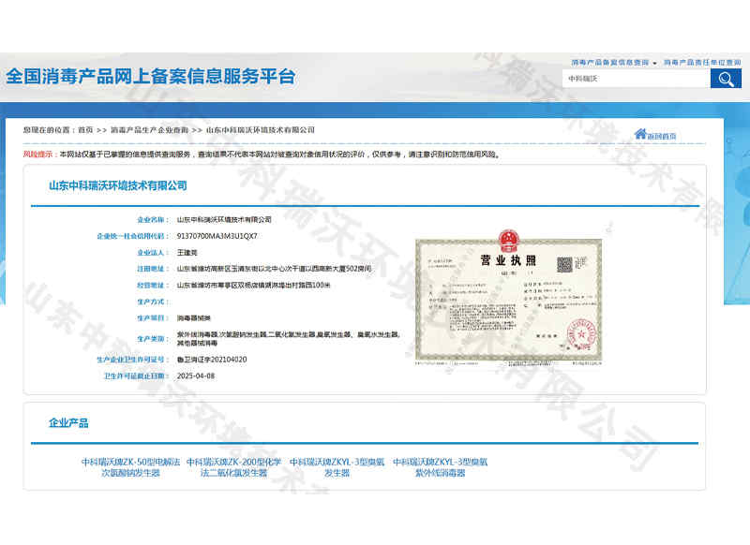This screenshot has height=545, width=750.
Task: Click the 企业产品 section heading
Action: [68, 423]
